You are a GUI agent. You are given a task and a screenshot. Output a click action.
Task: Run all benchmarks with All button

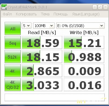pos(13,28)
